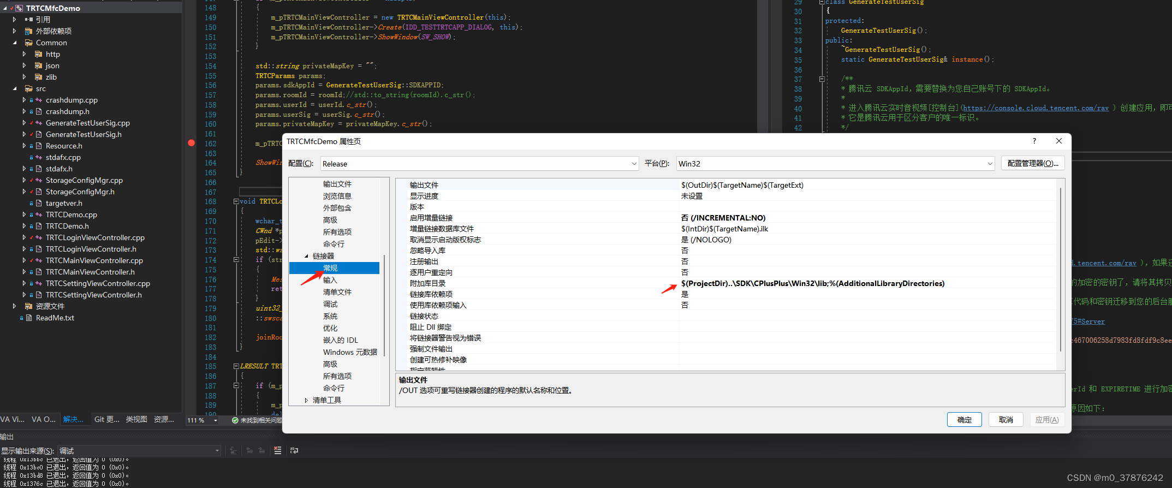Open the 平台 Win32 dropdown
Image resolution: width=1172 pixels, height=488 pixels.
point(835,164)
